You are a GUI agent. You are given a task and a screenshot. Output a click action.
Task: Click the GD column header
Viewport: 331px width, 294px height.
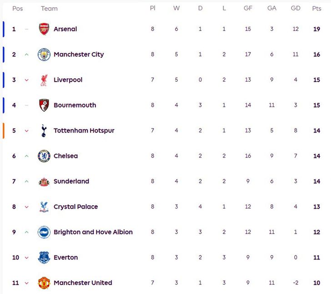(x=296, y=9)
